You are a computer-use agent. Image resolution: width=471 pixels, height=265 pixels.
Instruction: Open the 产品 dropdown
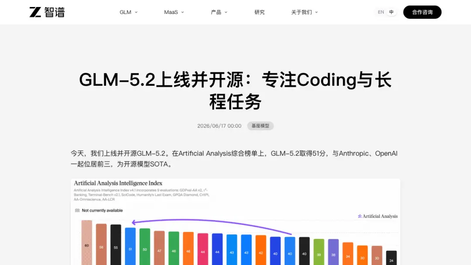219,12
